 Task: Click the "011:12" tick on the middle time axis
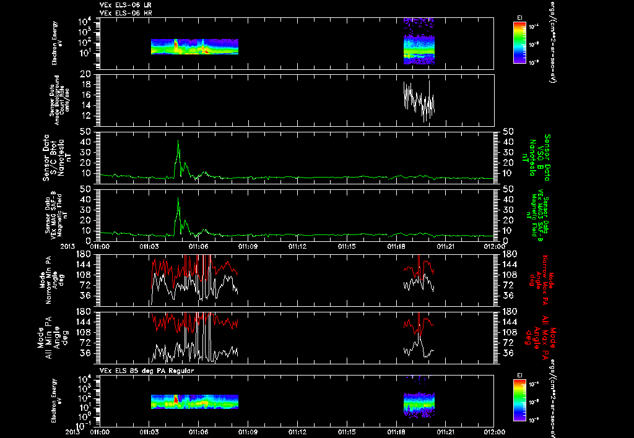click(297, 246)
